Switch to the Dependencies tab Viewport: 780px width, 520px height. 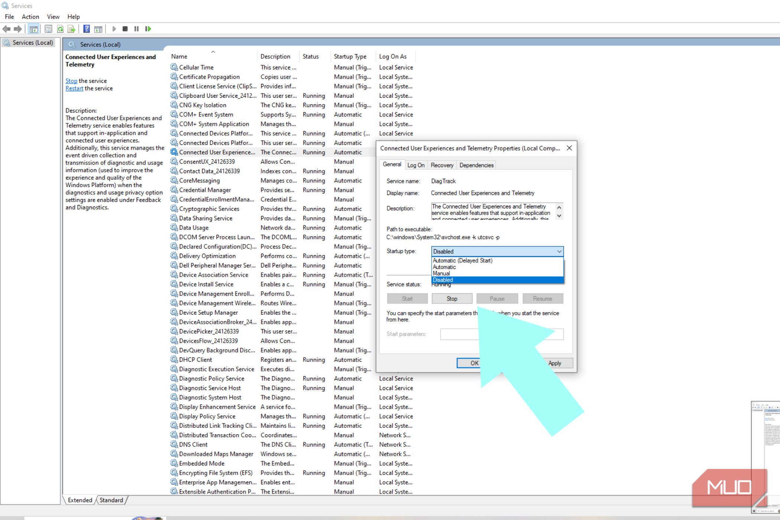click(477, 165)
